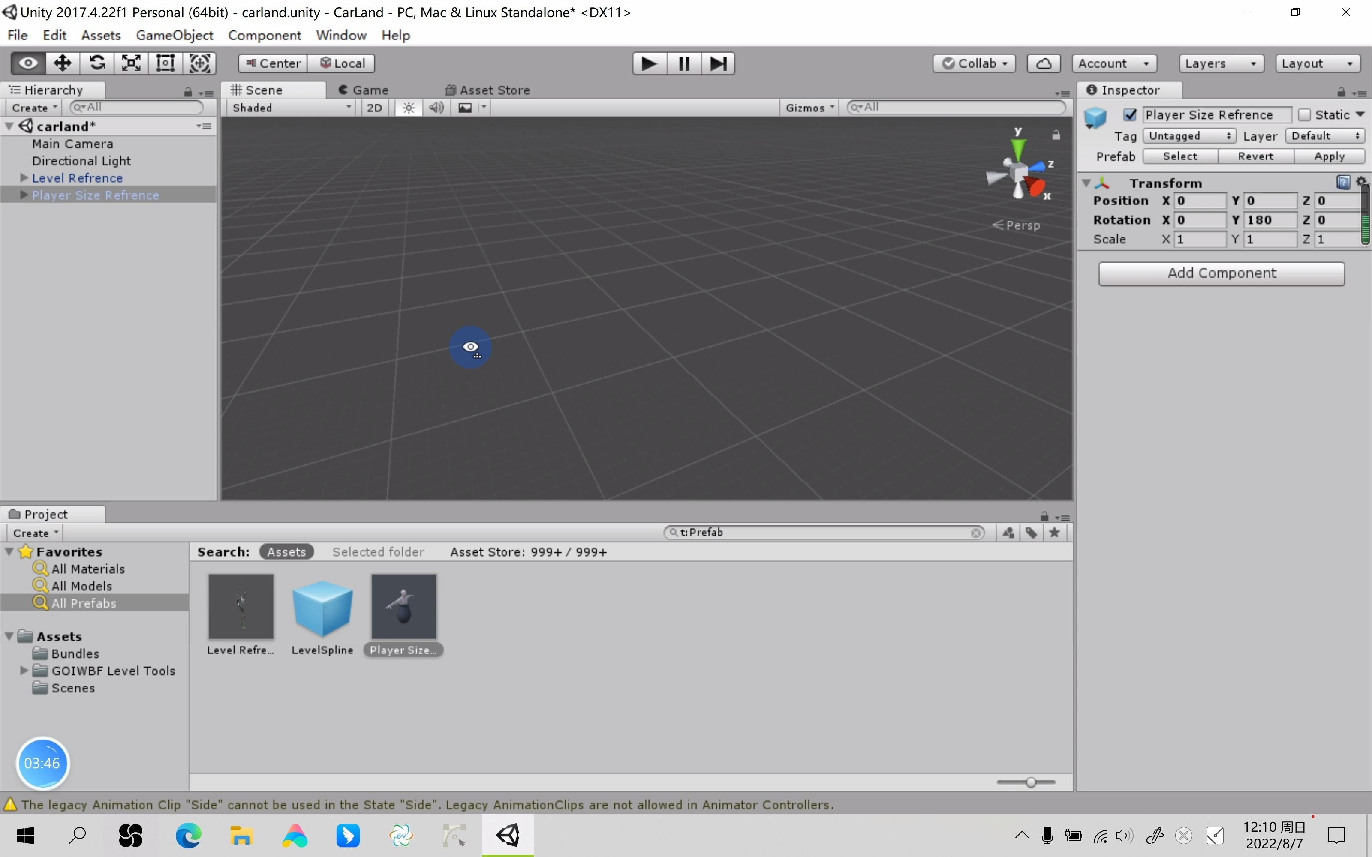This screenshot has height=857, width=1372.
Task: Select the Scale tool
Action: [131, 63]
